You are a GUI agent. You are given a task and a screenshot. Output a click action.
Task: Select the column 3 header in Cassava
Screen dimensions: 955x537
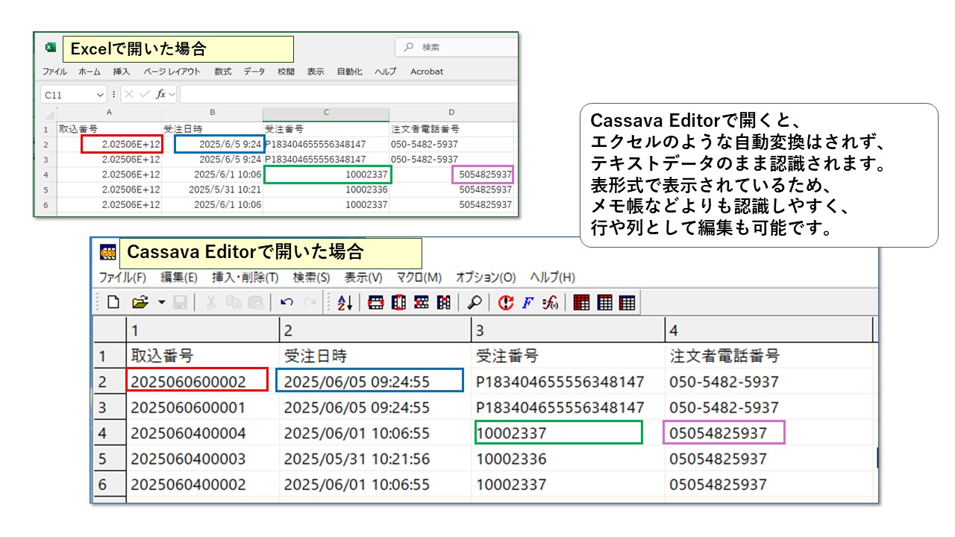[x=568, y=330]
